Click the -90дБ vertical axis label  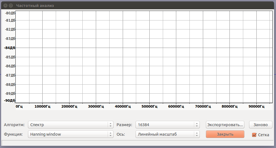pos(10,100)
